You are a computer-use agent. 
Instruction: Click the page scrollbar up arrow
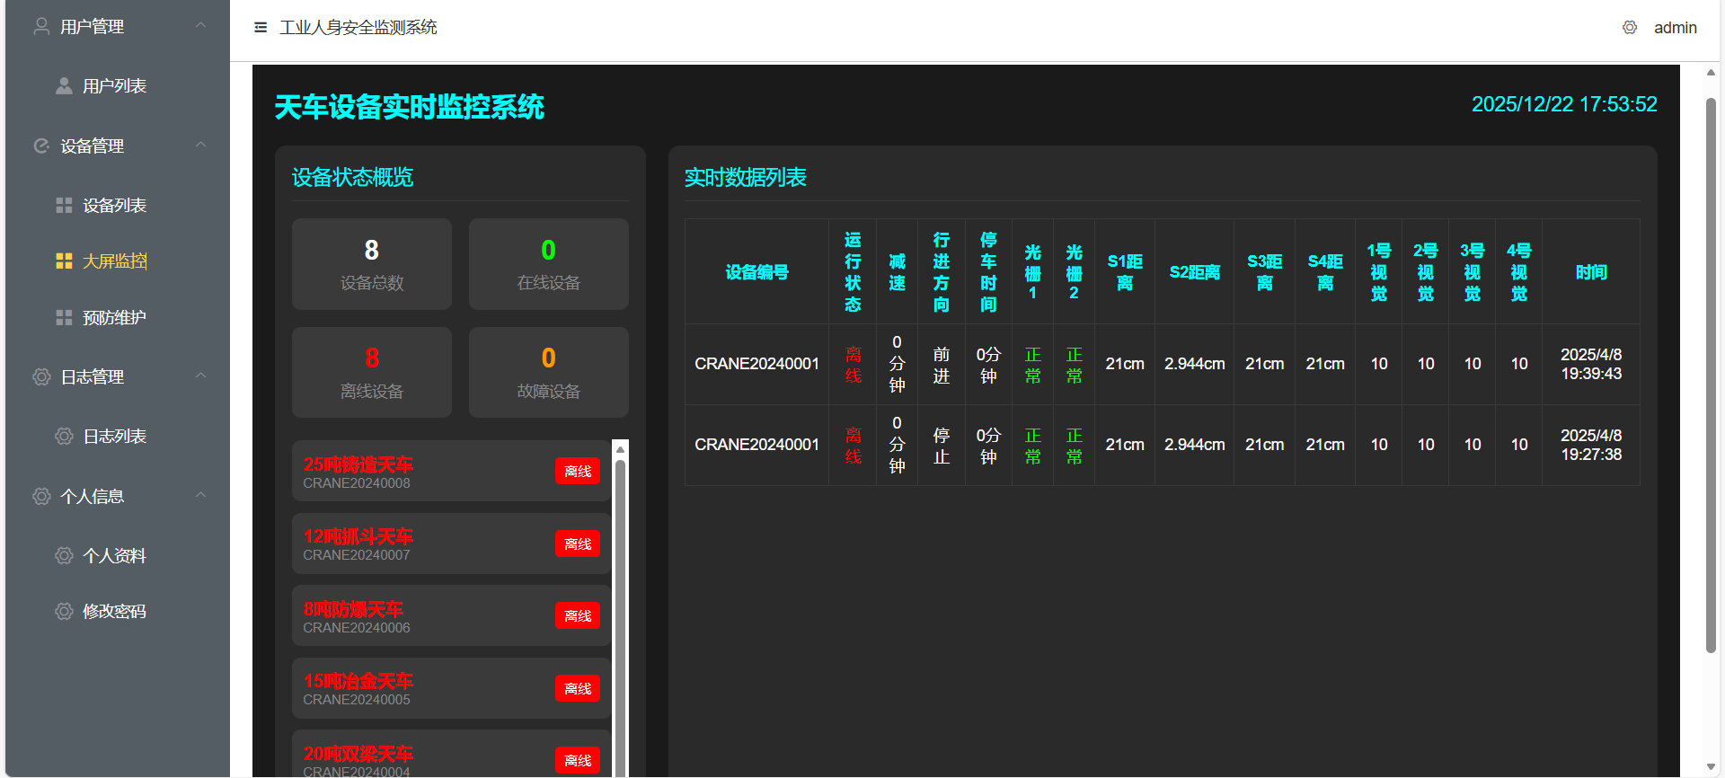(x=1711, y=73)
